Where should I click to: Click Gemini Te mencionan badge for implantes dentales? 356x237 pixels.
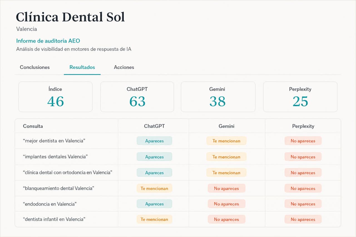pos(226,157)
